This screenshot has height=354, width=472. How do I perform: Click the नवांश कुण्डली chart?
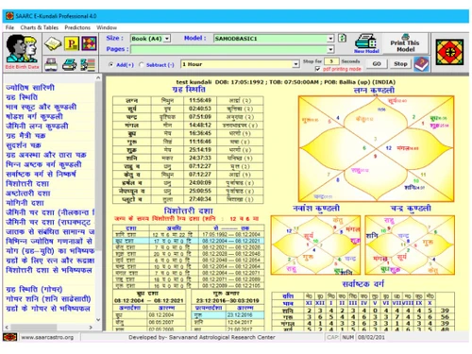pos(315,245)
